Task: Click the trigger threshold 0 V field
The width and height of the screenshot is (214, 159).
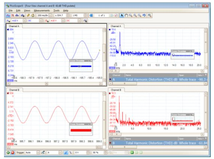Action: pos(81,153)
